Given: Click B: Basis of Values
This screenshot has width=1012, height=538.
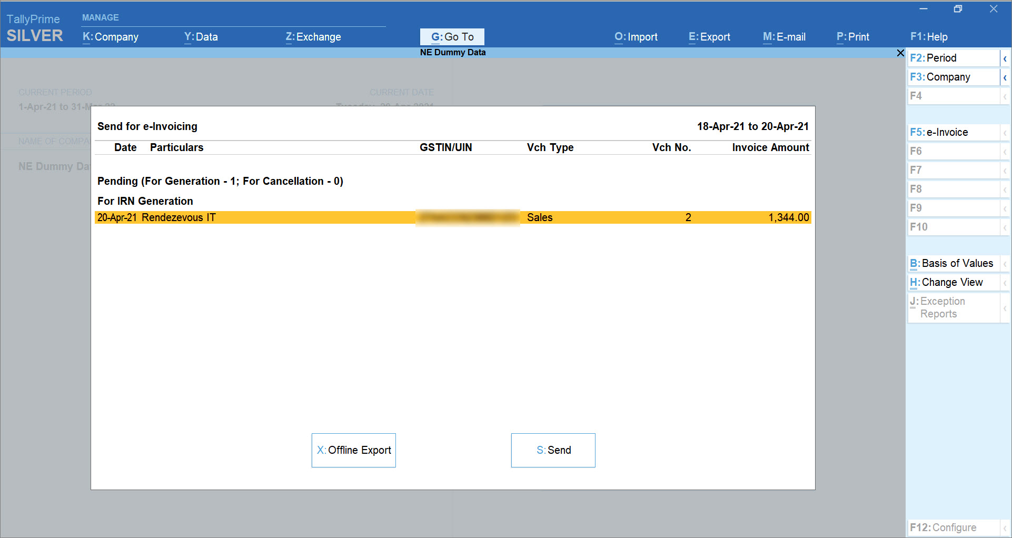Looking at the screenshot, I should 954,263.
